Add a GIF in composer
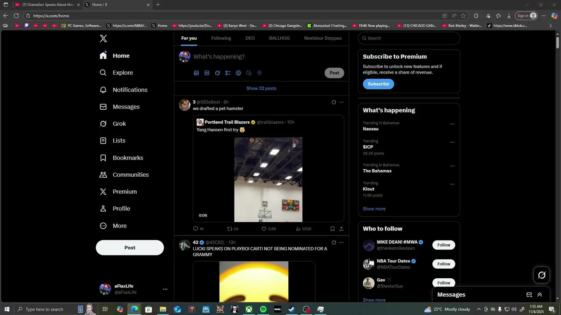This screenshot has height=315, width=561. point(207,73)
